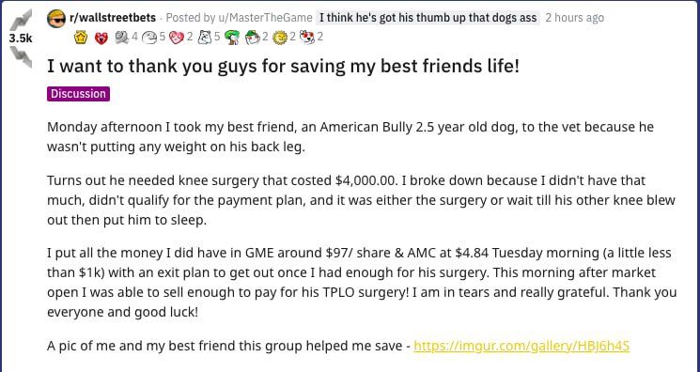Click the pink heart award with count 2
700x372 pixels.
click(x=177, y=38)
